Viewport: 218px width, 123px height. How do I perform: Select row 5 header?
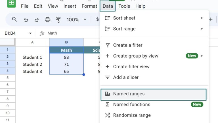(x=7, y=78)
